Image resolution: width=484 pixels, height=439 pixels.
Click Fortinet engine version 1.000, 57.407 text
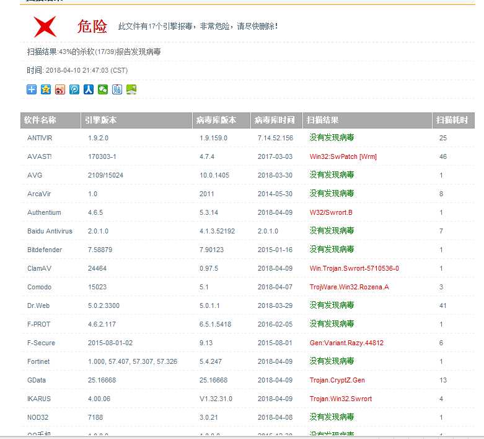133,361
